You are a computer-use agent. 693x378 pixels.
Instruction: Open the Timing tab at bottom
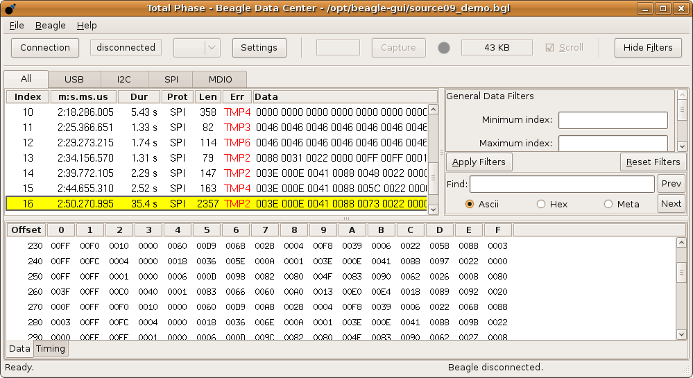point(51,348)
